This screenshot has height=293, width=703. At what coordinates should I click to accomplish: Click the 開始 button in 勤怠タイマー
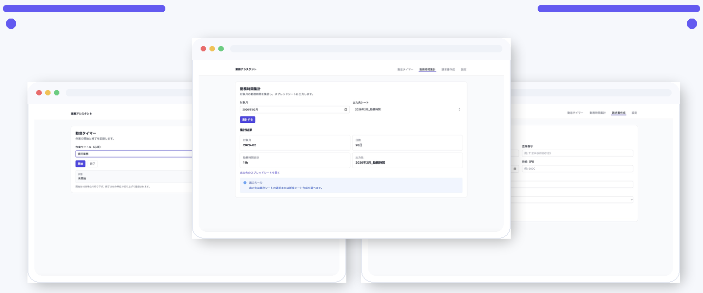click(x=80, y=164)
